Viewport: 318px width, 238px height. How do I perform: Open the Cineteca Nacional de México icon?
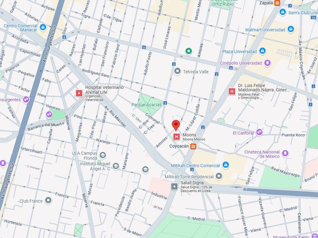285,153
